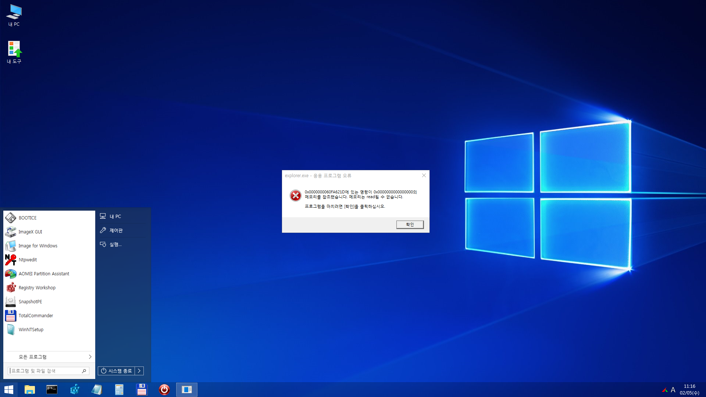
Task: Close the explorer.exe error dialog
Action: (x=424, y=175)
